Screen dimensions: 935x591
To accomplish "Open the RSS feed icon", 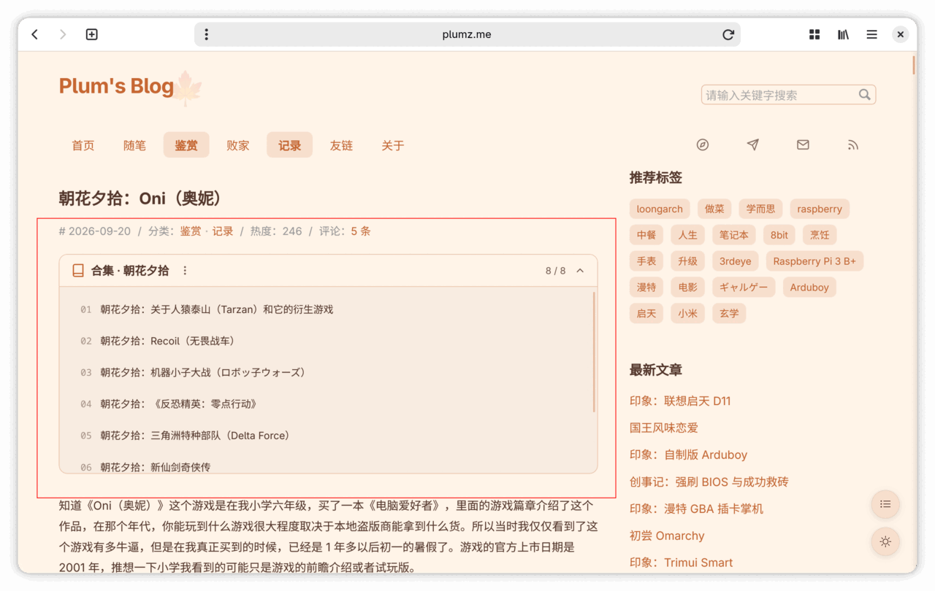I will (x=852, y=144).
